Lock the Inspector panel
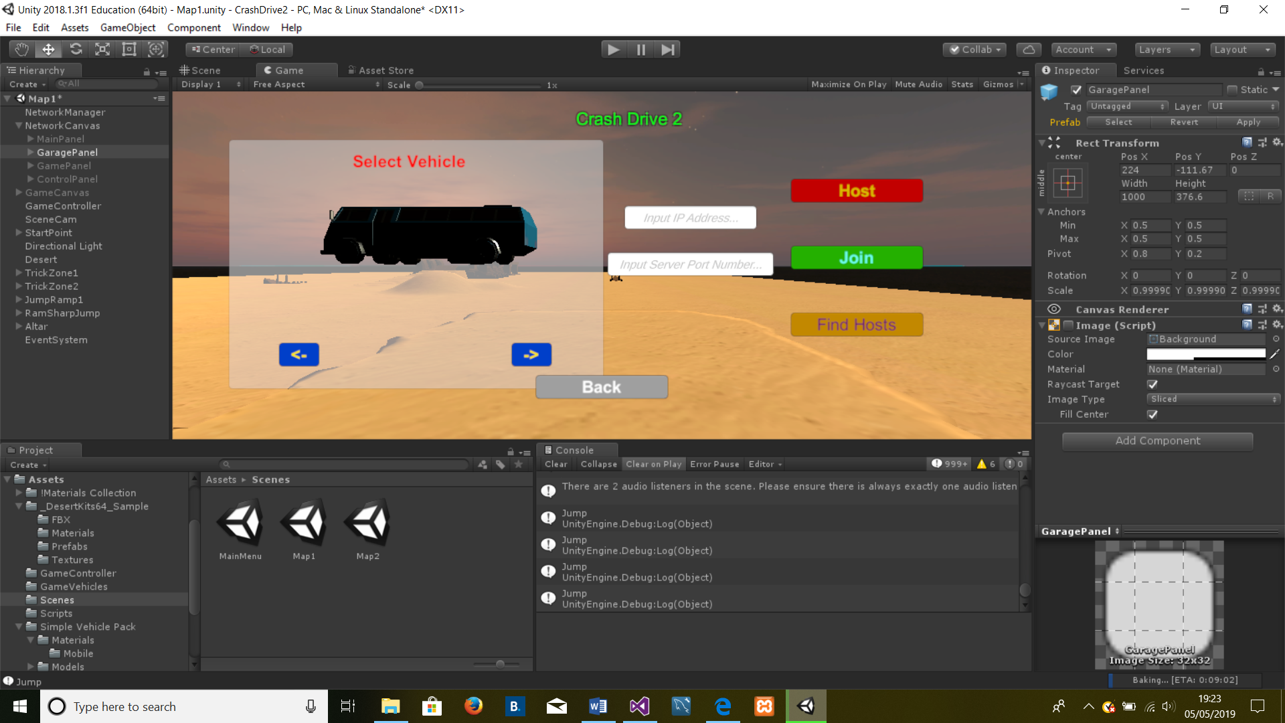The image size is (1285, 723). [x=1261, y=72]
